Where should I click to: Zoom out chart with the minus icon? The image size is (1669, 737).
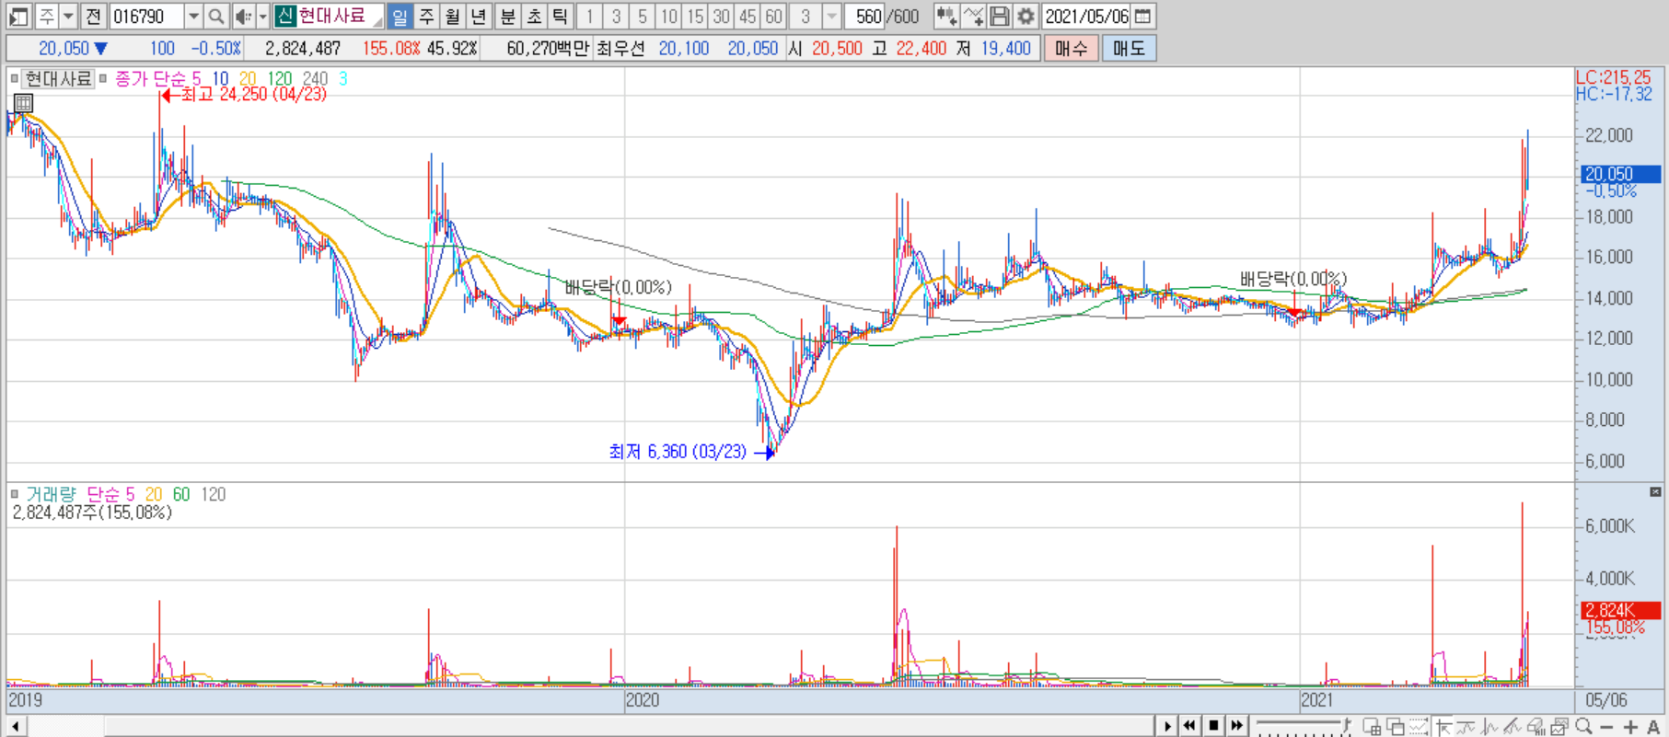1606,727
